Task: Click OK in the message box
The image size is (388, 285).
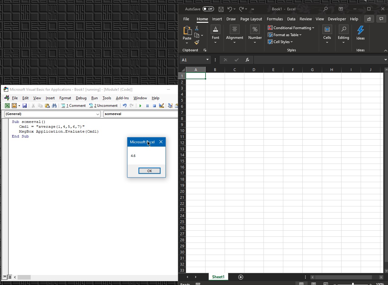Action: 149,171
